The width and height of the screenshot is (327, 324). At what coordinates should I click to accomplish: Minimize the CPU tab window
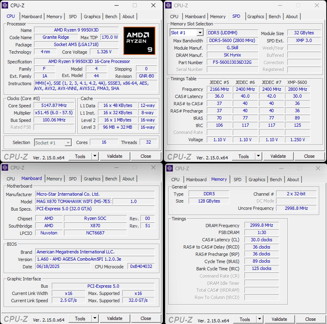(x=117, y=5)
